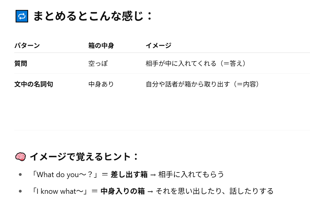The width and height of the screenshot is (310, 204).
Task: Select the 箱の中身 column header
Action: (x=101, y=46)
